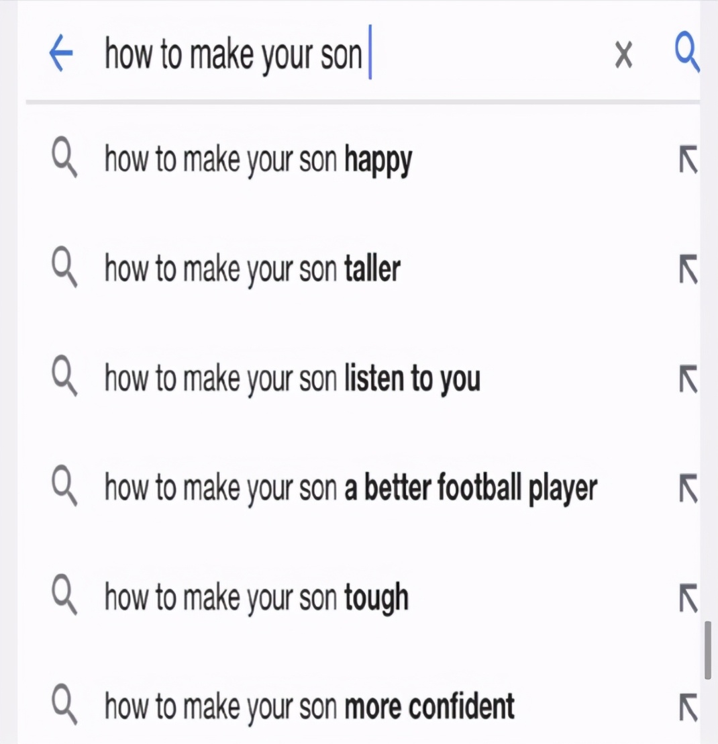The height and width of the screenshot is (744, 718).
Task: Tap the blue back arrow icon
Action: tap(61, 54)
